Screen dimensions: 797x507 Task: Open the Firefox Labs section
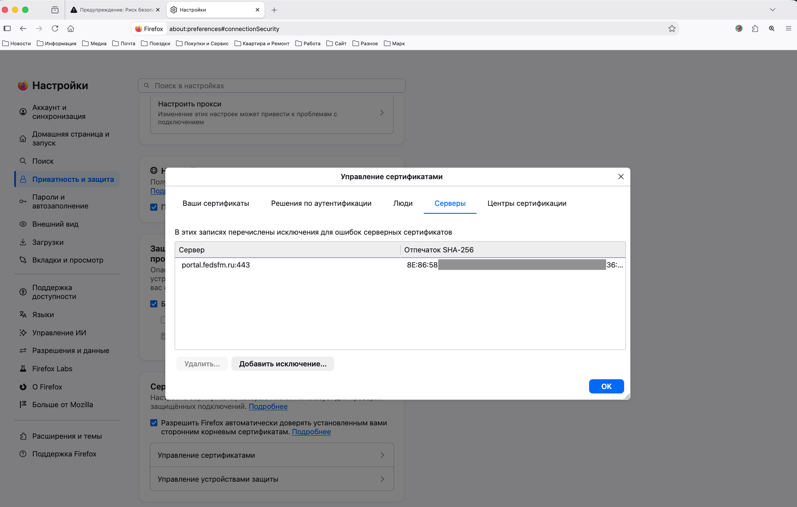67,369
